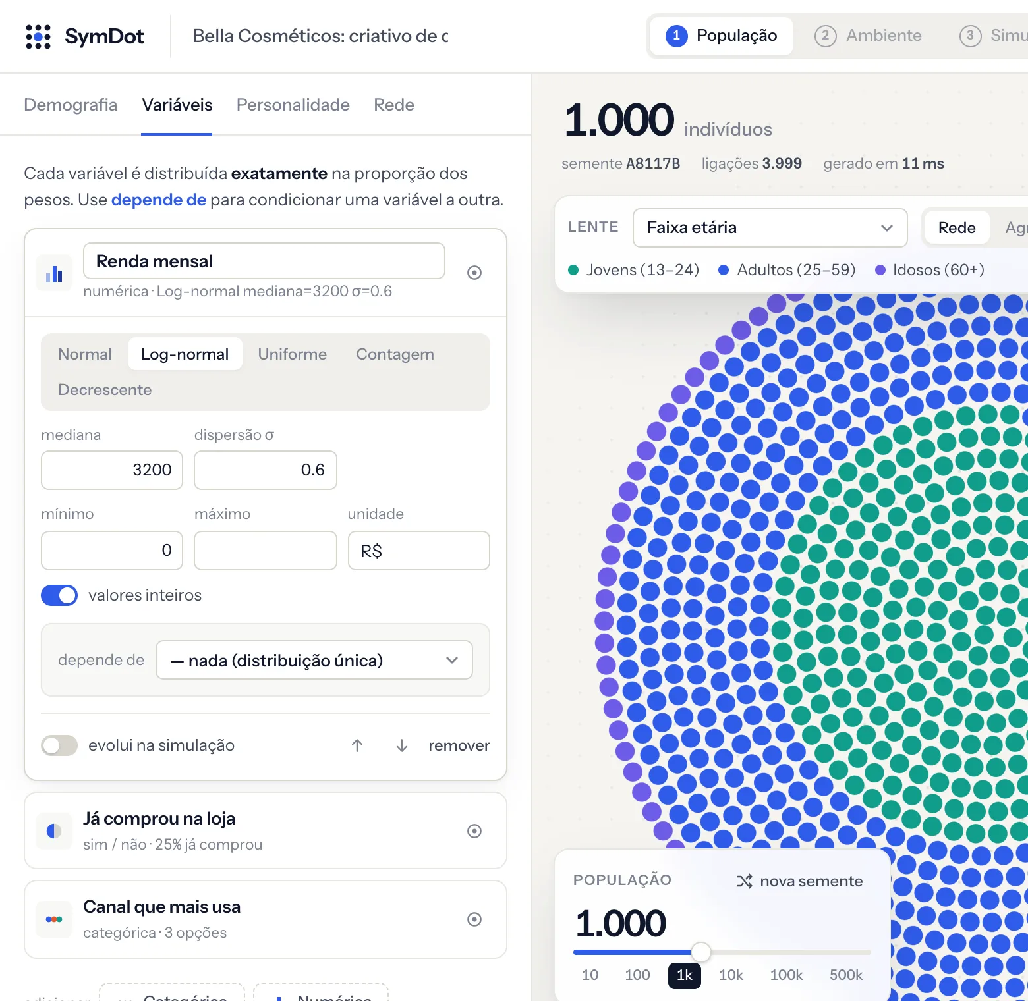The width and height of the screenshot is (1028, 1001).
Task: Select the Contagem distribution option
Action: pos(395,354)
